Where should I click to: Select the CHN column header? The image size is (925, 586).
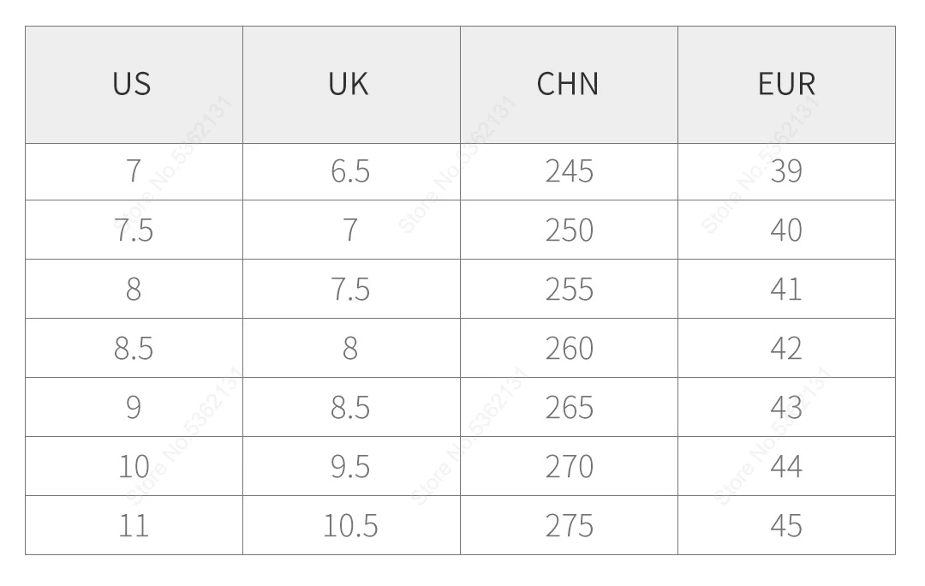pyautogui.click(x=568, y=84)
